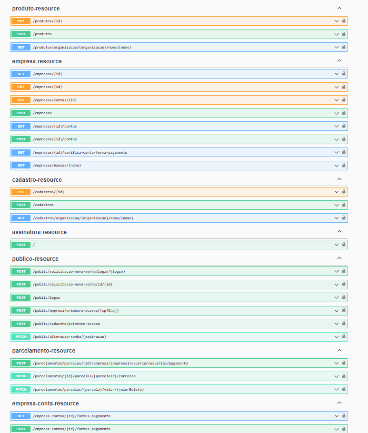Collapse the produto-resource section
Viewport: 368px width, 433px height.
pos(339,8)
